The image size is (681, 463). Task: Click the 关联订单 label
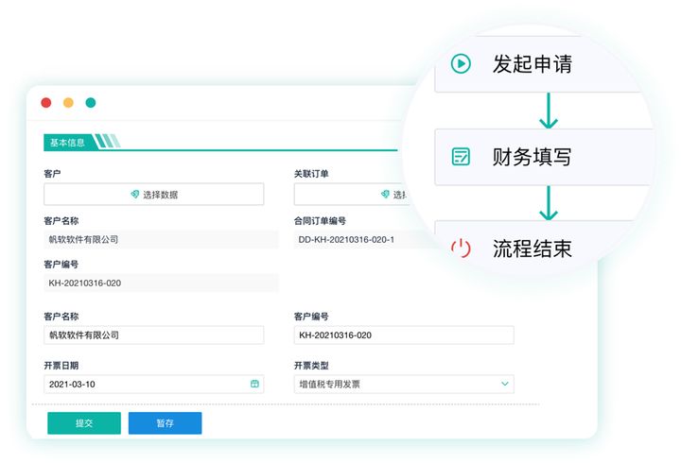click(x=311, y=174)
